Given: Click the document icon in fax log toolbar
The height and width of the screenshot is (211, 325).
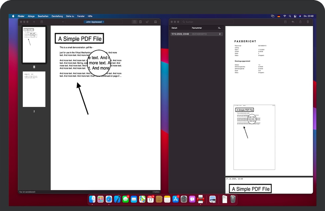Looking at the screenshot, I should click(285, 22).
